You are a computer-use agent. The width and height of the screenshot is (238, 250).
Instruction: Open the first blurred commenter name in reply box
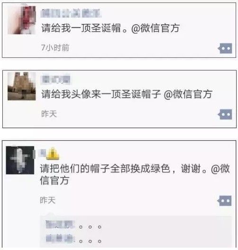click(x=60, y=224)
